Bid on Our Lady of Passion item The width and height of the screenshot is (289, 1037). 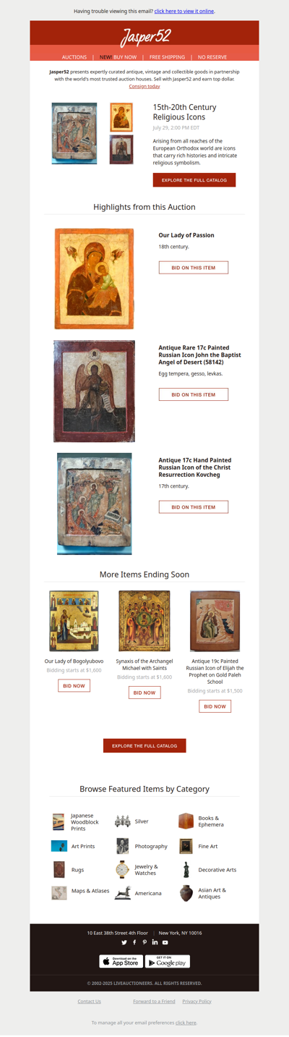point(194,268)
